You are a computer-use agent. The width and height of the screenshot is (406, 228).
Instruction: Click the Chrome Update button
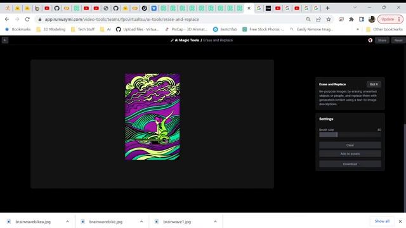tap(388, 19)
